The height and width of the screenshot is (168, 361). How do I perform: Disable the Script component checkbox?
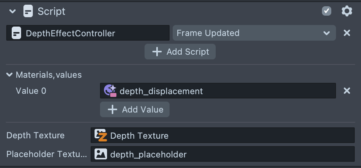[327, 11]
